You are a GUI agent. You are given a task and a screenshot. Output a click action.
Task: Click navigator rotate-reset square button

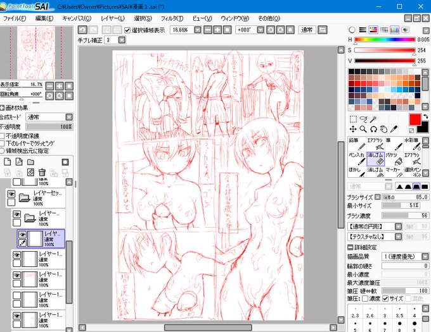pos(69,95)
